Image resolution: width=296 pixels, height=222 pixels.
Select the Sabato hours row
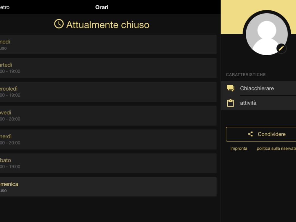tap(108, 163)
